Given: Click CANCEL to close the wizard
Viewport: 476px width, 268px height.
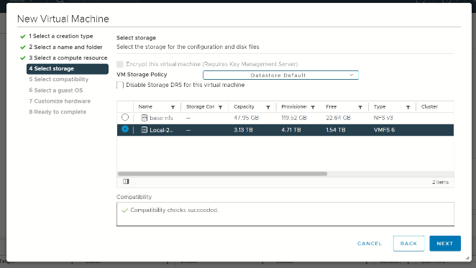Looking at the screenshot, I should pos(370,244).
